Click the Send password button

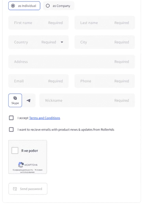tap(28, 189)
